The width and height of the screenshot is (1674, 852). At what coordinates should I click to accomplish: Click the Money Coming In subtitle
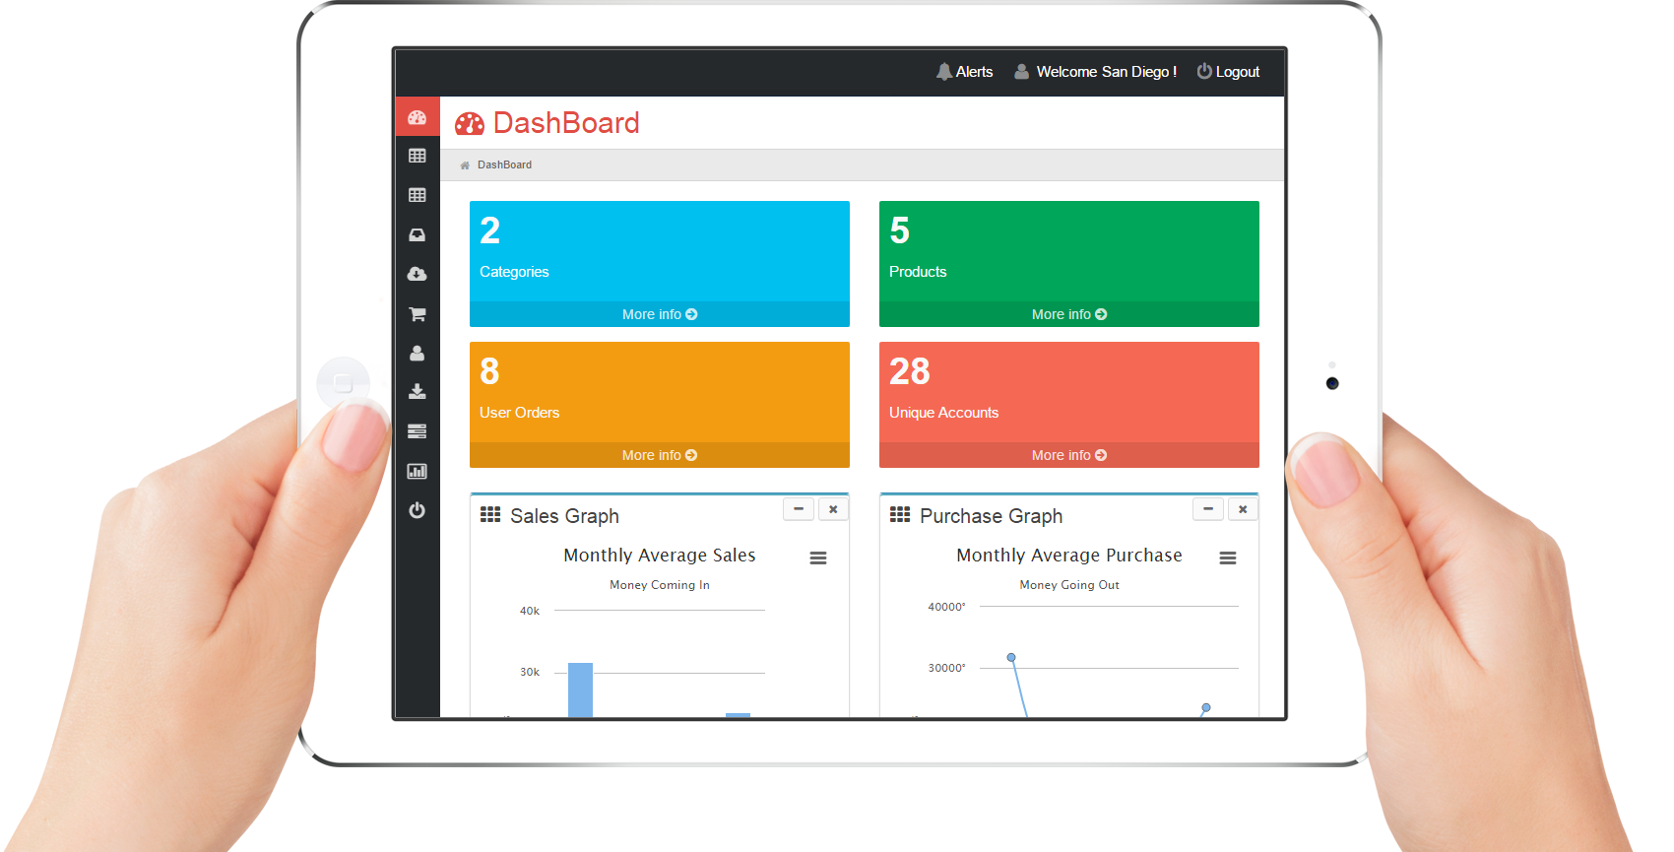click(x=660, y=585)
